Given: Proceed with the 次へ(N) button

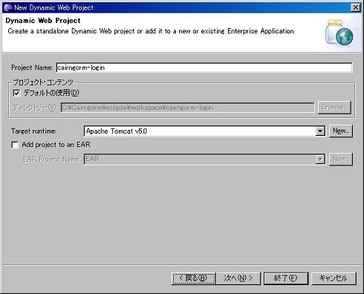Looking at the screenshot, I should click(x=238, y=278).
